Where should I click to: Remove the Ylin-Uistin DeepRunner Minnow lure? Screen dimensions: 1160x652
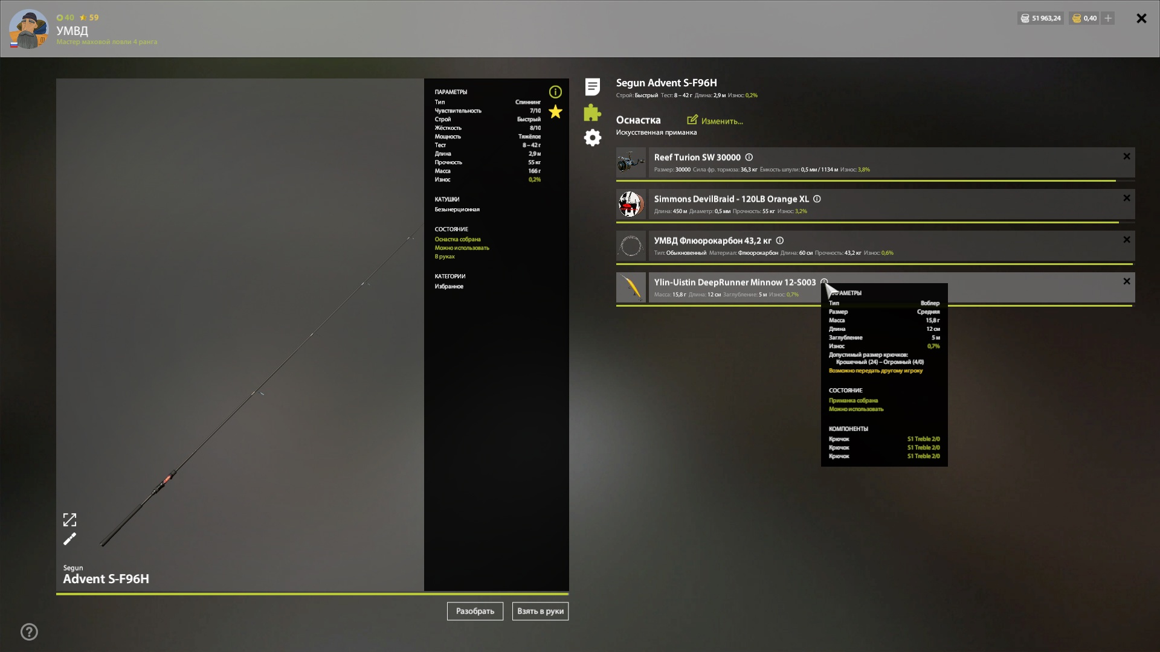(1127, 281)
